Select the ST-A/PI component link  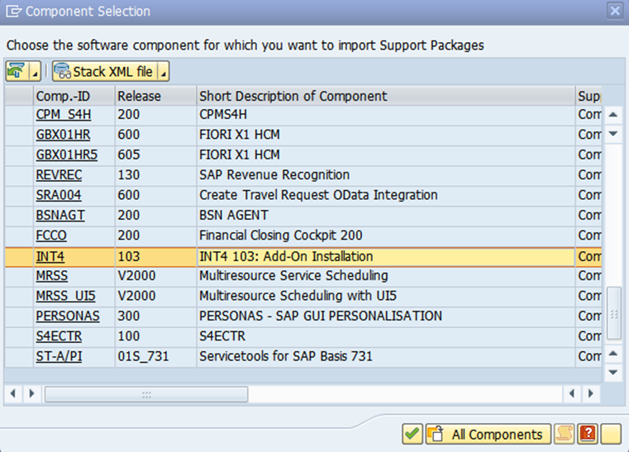pos(59,356)
